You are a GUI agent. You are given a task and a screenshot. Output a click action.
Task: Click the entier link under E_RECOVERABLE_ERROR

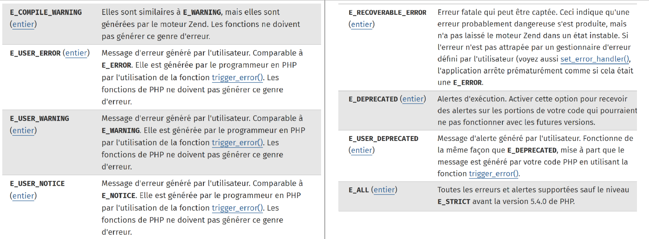tap(361, 24)
